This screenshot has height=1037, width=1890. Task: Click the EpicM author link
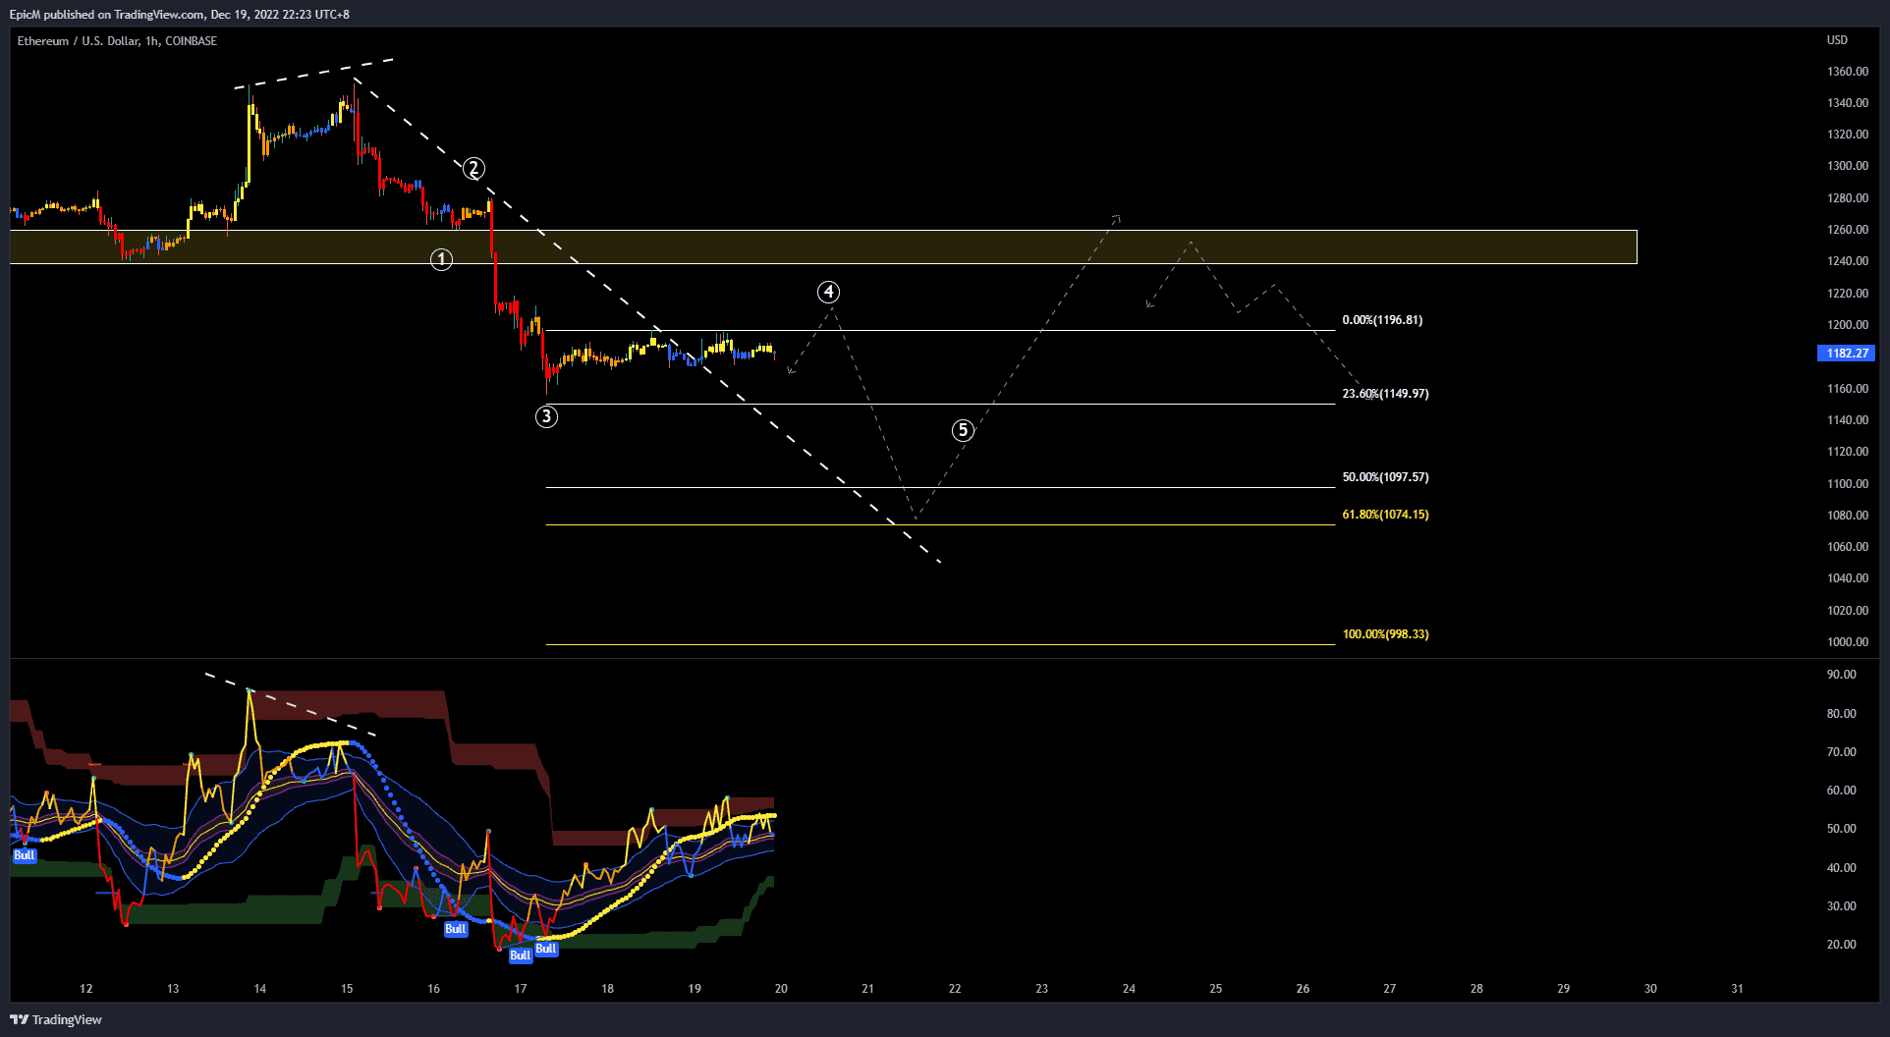27,14
